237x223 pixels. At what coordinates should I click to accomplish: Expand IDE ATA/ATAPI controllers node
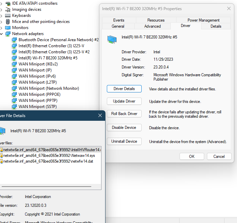1,3
